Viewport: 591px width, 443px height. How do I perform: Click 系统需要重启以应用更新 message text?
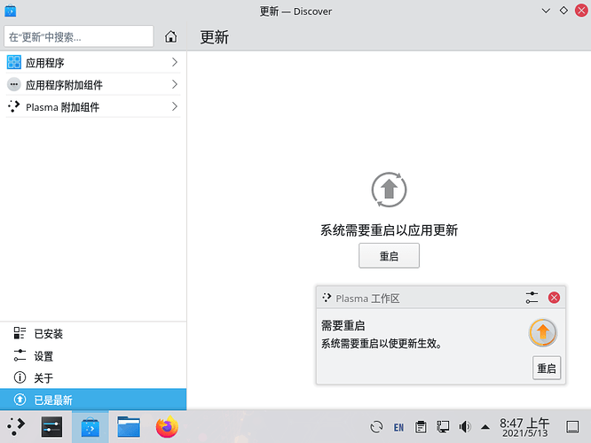tap(389, 230)
